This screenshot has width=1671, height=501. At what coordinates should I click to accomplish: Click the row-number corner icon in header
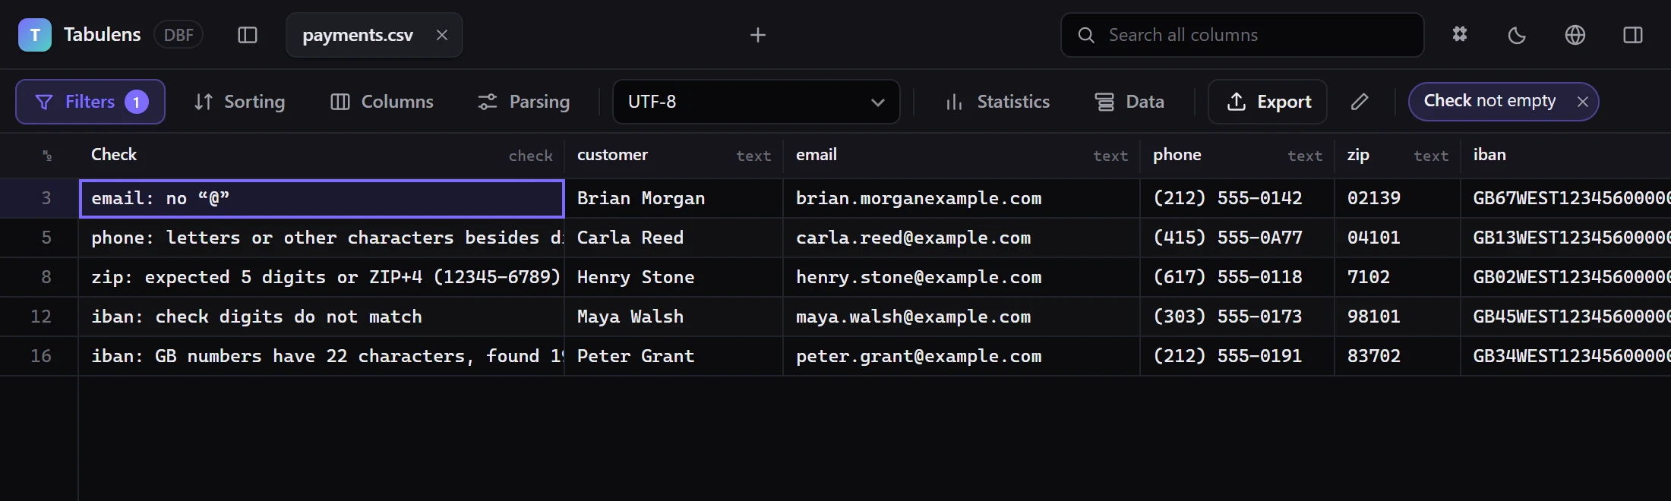click(x=47, y=156)
